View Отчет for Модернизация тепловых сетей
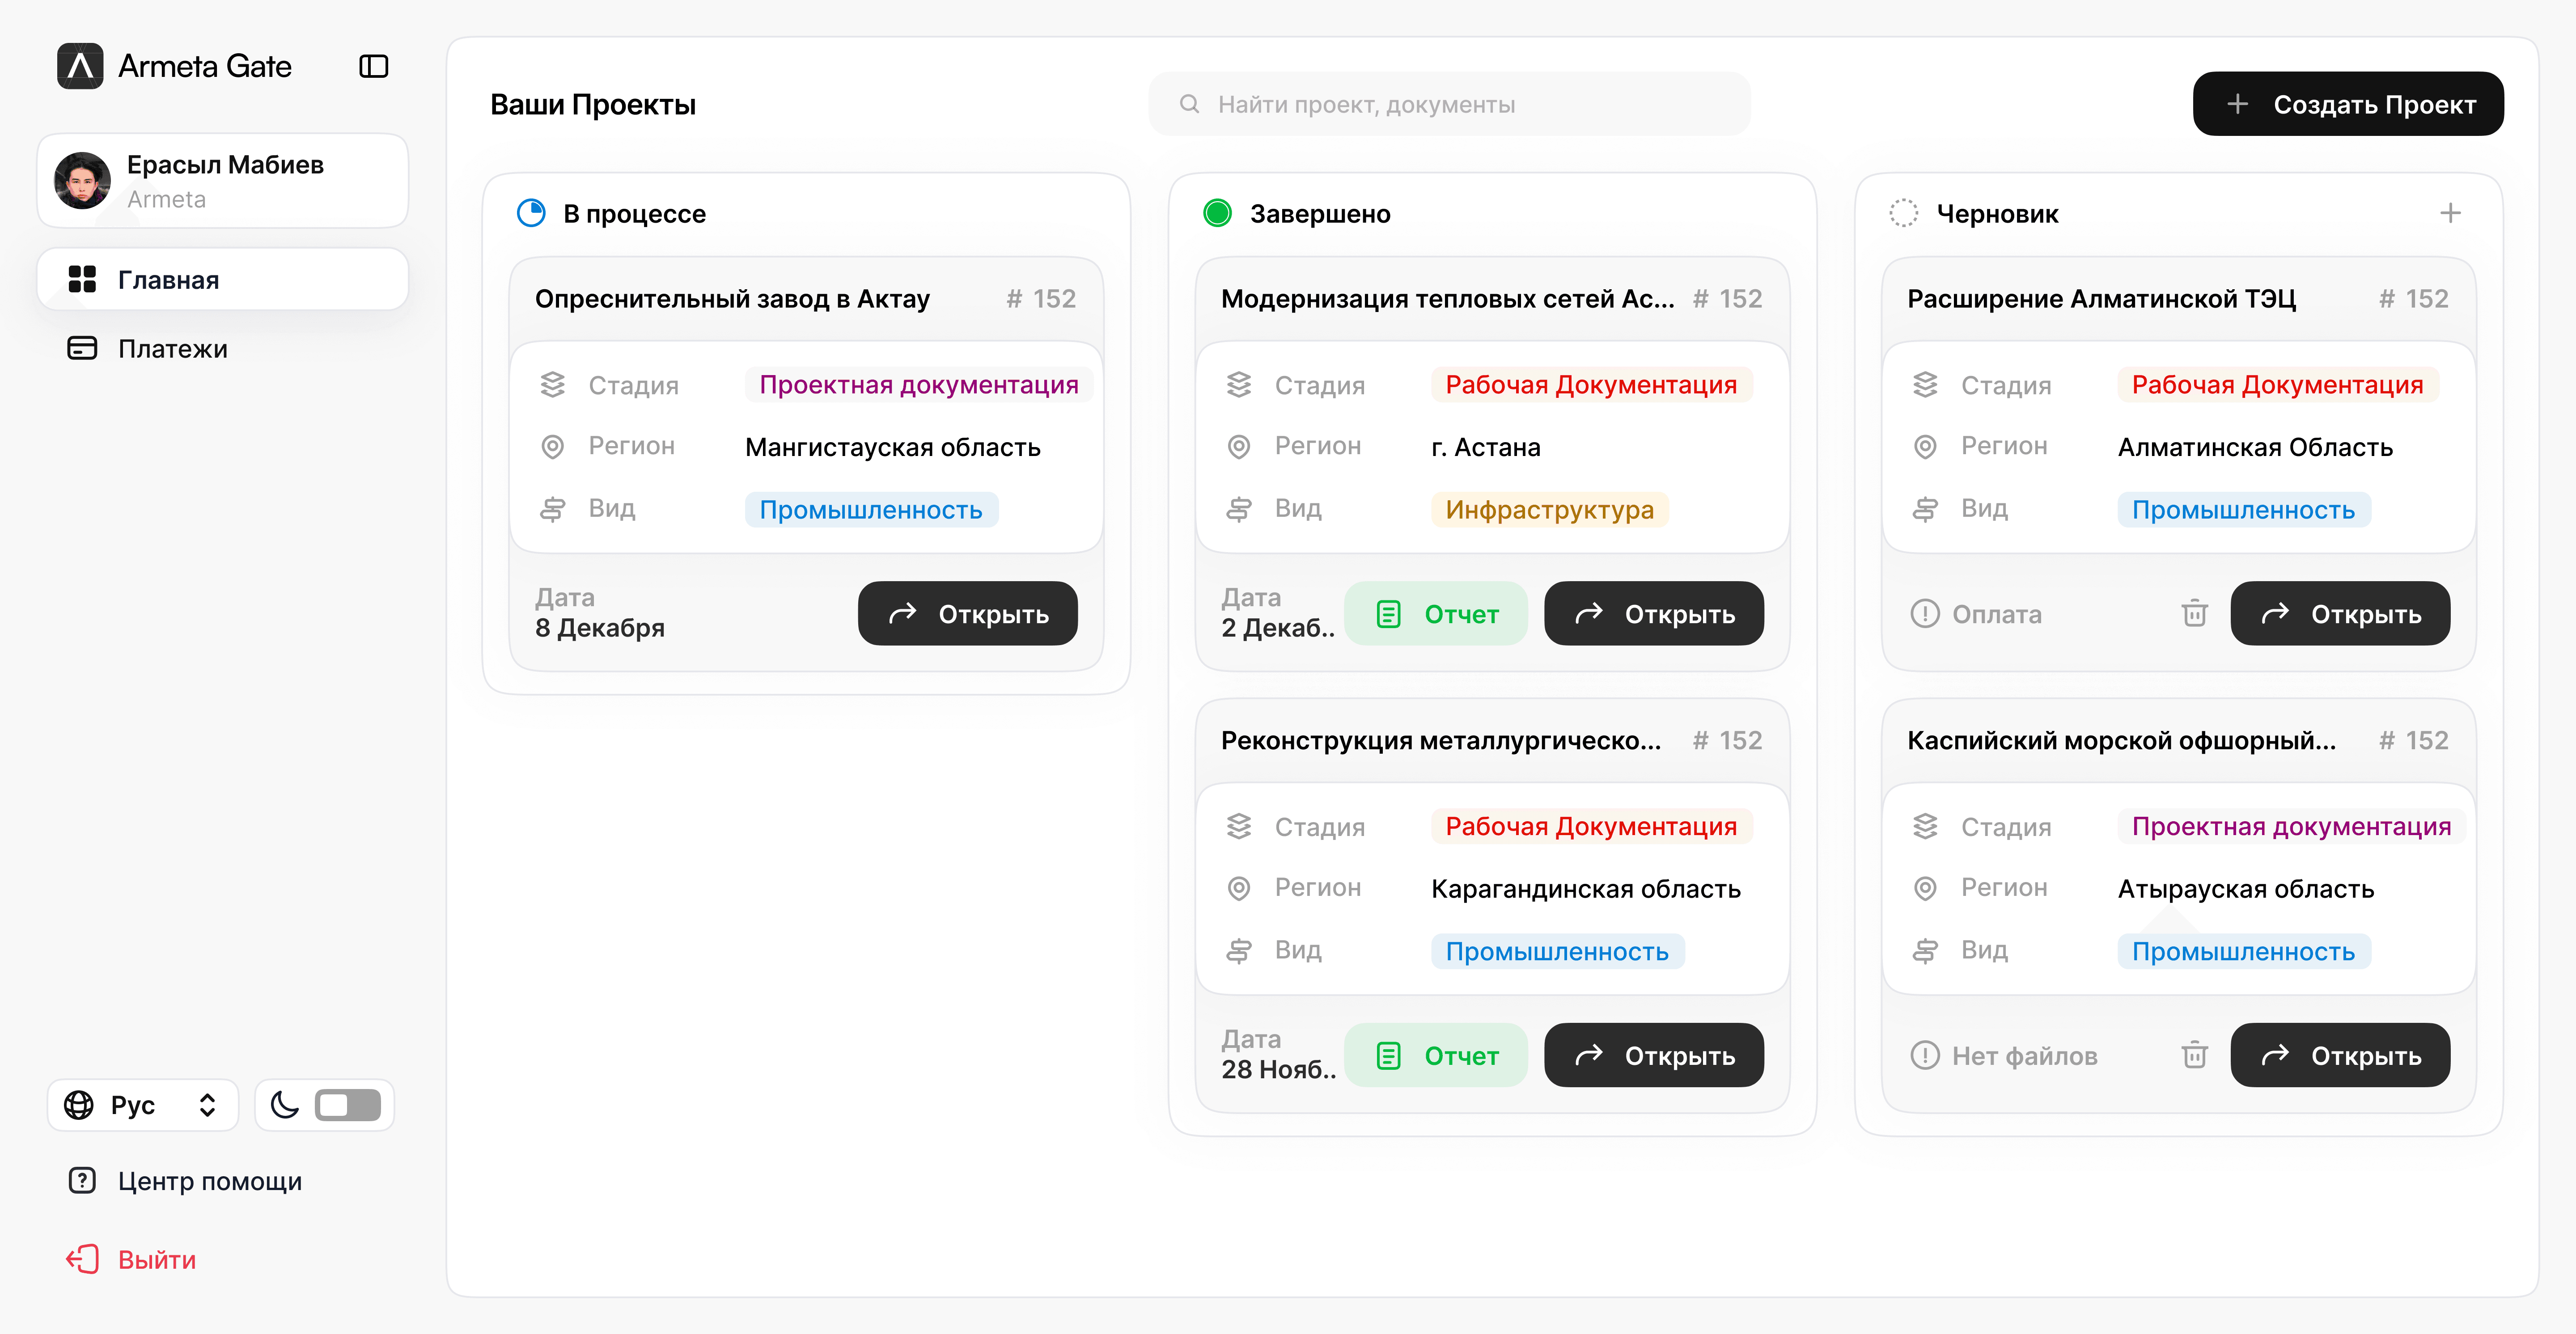This screenshot has height=1334, width=2576. [x=1435, y=613]
